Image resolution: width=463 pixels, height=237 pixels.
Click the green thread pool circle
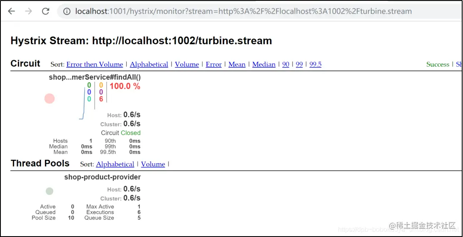(49, 191)
